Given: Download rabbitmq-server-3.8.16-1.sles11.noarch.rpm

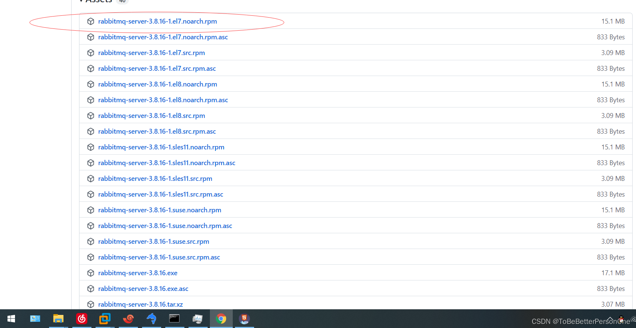Looking at the screenshot, I should click(161, 147).
